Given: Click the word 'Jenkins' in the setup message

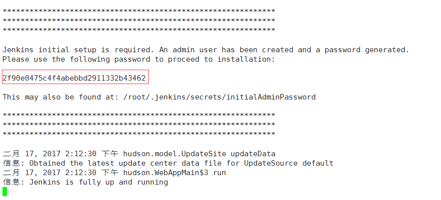Looking at the screenshot, I should (18, 50).
